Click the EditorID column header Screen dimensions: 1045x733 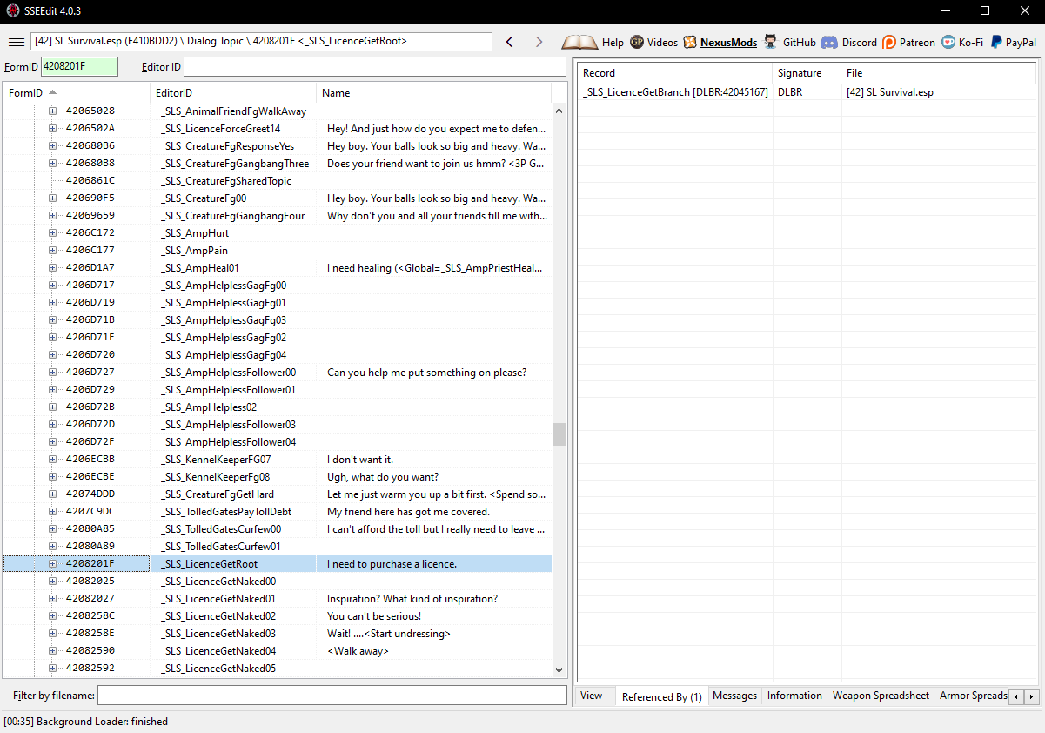point(233,93)
